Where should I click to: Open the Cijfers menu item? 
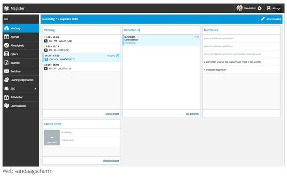click(x=21, y=54)
